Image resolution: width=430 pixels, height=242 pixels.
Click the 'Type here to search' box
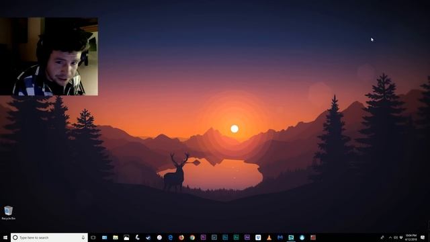(x=49, y=237)
